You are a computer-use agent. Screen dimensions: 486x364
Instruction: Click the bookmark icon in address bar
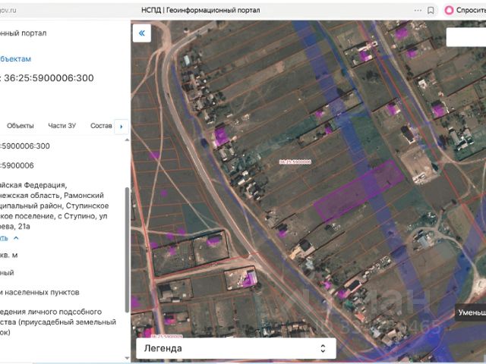[x=431, y=11]
